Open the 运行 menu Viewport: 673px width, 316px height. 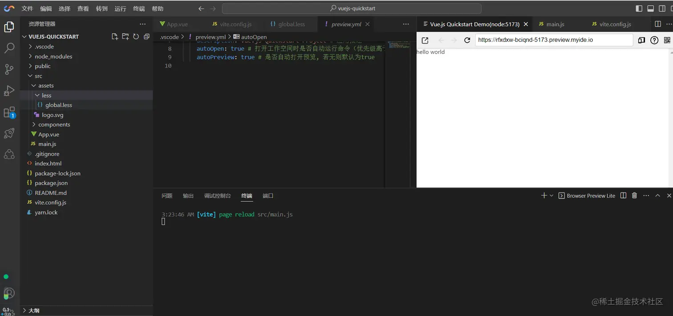point(120,8)
